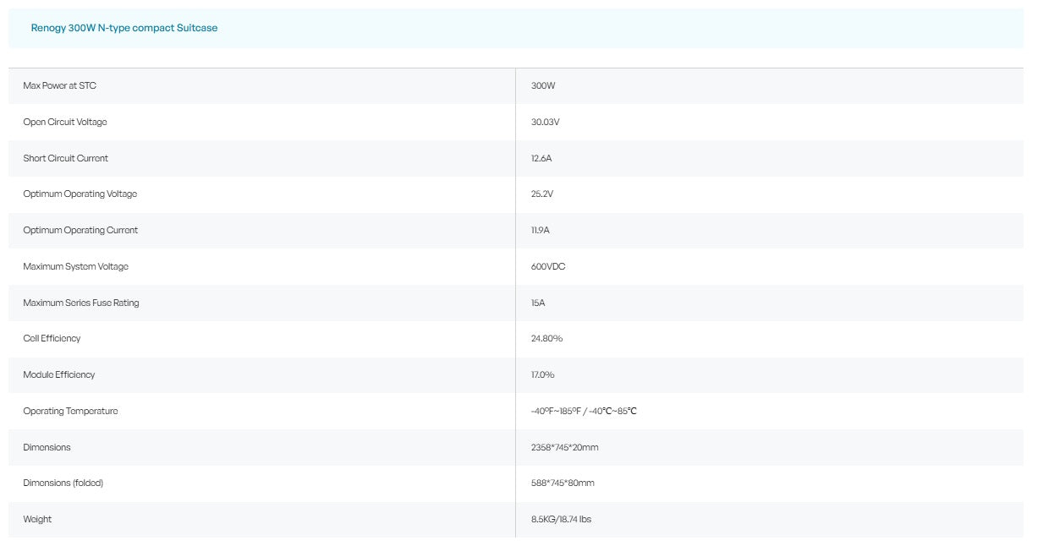This screenshot has height=546, width=1043.
Task: Click the 11.9A value
Action: [x=541, y=230]
